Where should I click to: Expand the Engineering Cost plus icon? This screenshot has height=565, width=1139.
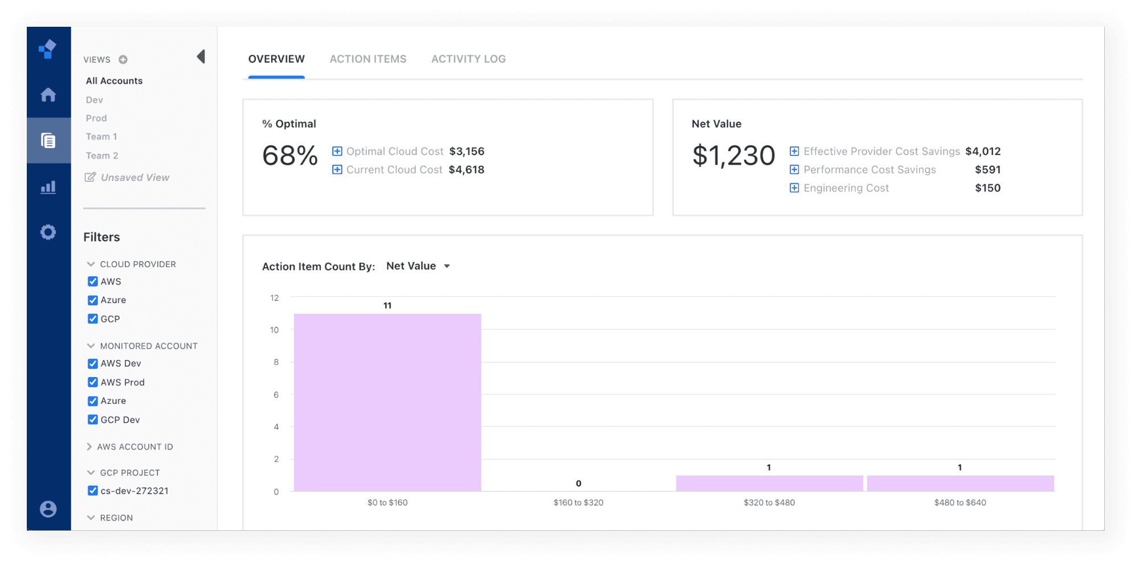point(794,188)
